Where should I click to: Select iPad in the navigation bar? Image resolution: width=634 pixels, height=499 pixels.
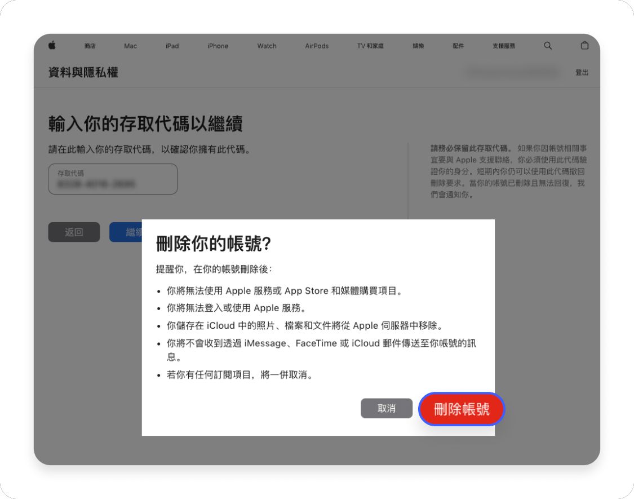click(x=172, y=46)
